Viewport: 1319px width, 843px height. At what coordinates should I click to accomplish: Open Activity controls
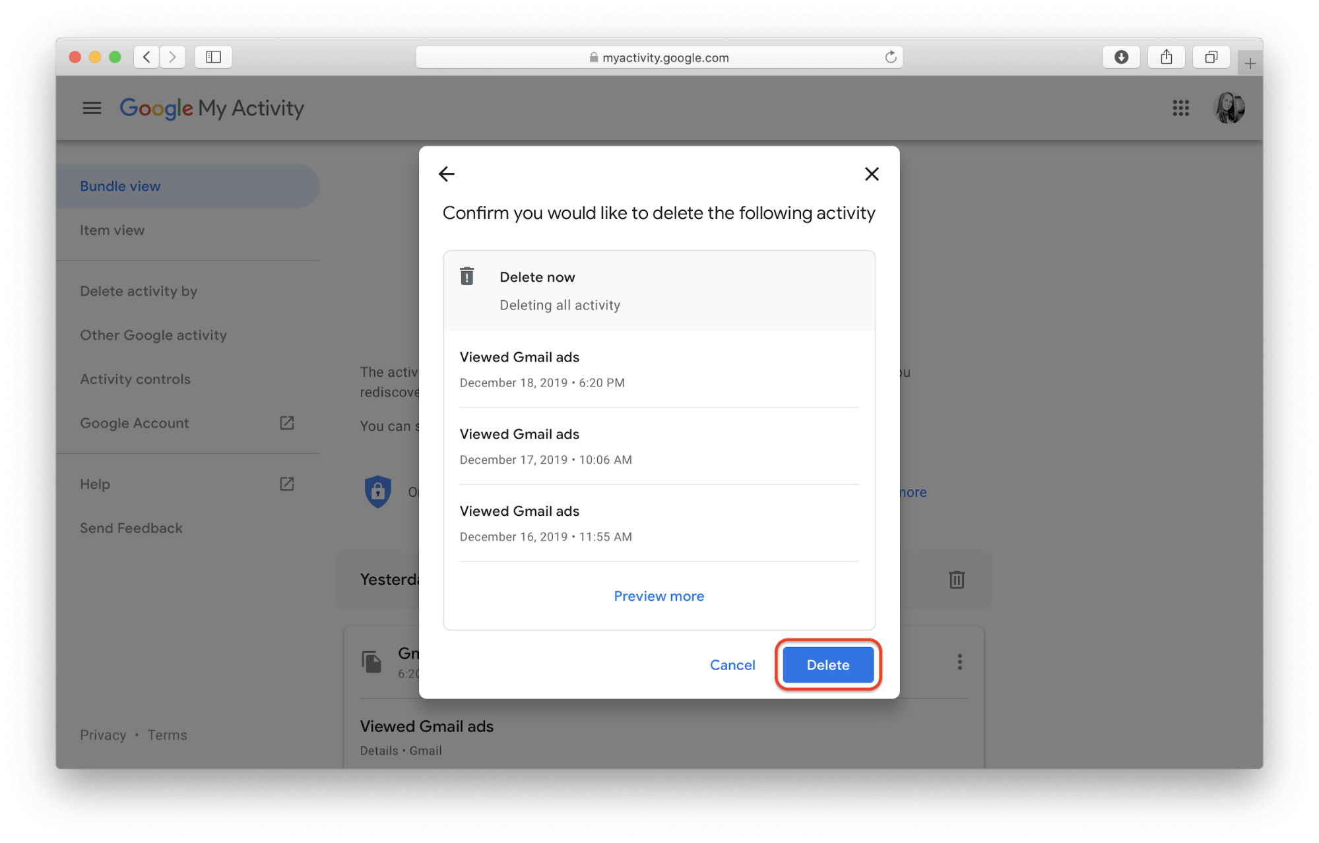click(187, 379)
